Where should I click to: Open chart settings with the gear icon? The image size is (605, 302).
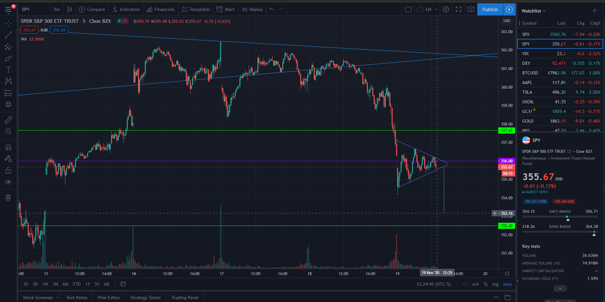pos(446,9)
